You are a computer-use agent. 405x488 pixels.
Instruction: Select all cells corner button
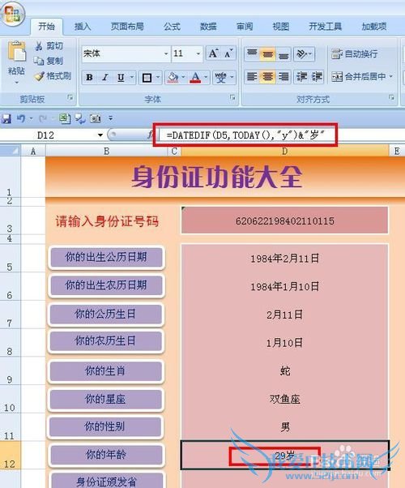pyautogui.click(x=10, y=151)
